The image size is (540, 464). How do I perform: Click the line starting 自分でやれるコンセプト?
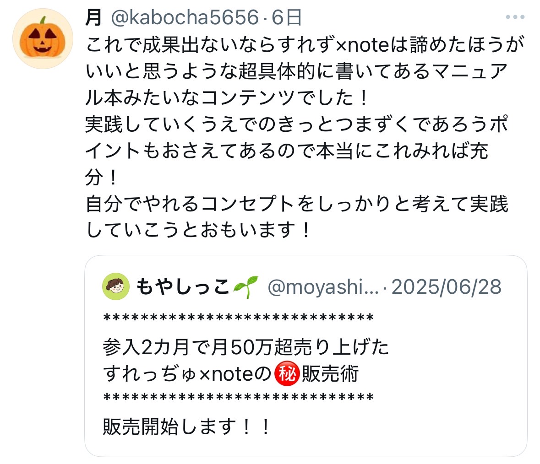point(296,203)
